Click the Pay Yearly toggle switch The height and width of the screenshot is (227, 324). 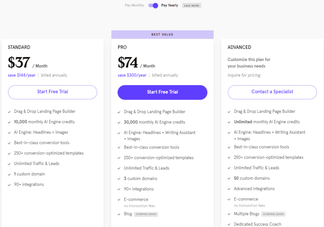coord(153,5)
